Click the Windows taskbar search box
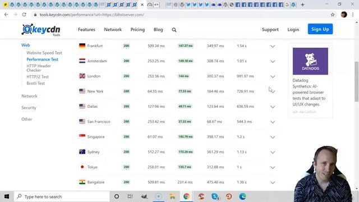The height and width of the screenshot is (202, 359). pyautogui.click(x=62, y=196)
